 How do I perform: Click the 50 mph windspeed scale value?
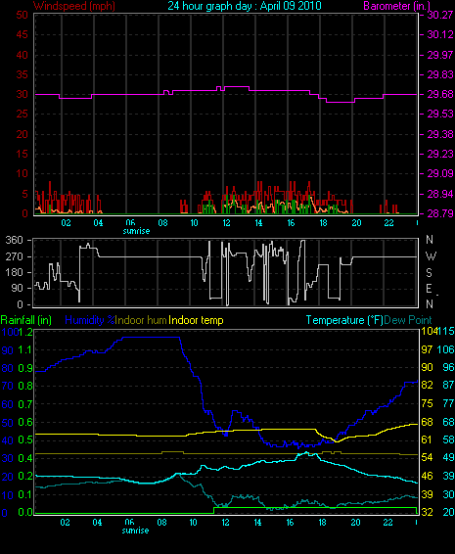[22, 15]
